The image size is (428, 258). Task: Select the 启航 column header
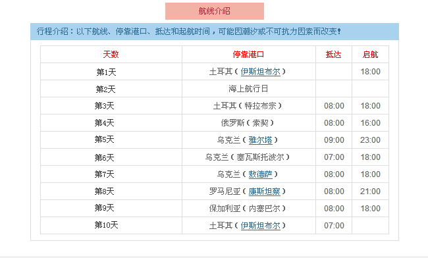tap(371, 54)
